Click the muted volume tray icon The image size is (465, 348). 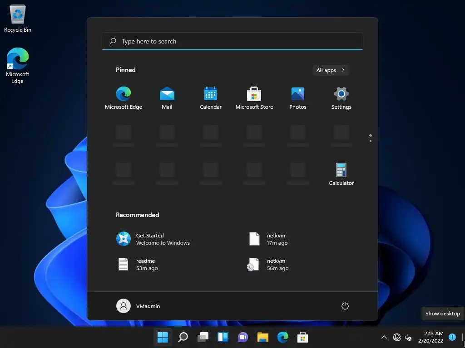coord(408,337)
